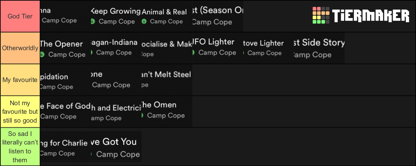Screen dimensions: 416x166
Task: Select the Keep Growing song tile
Action: tap(116, 16)
